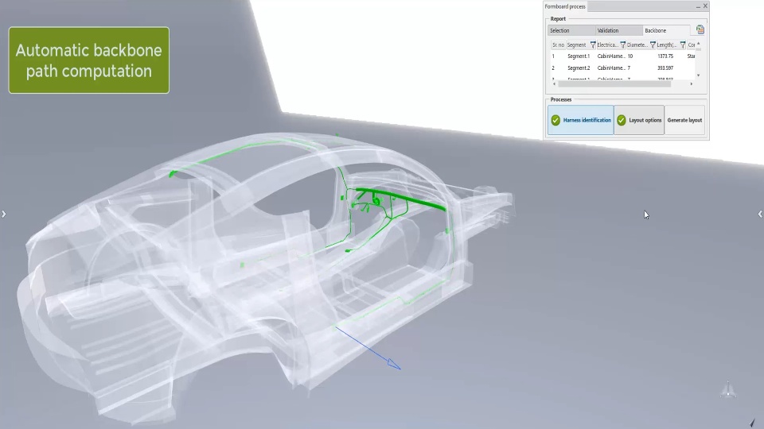This screenshot has height=429, width=764.
Task: Click the horizontal scrollbar thumb in the report table
Action: 614,84
